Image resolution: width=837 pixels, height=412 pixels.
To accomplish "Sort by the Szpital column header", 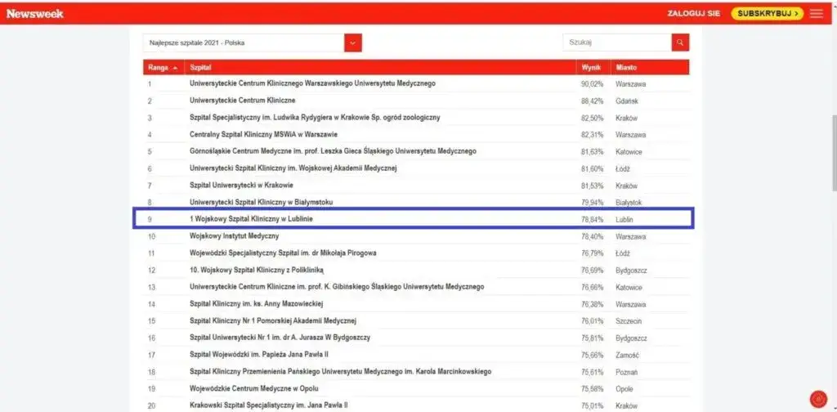I will point(380,68).
